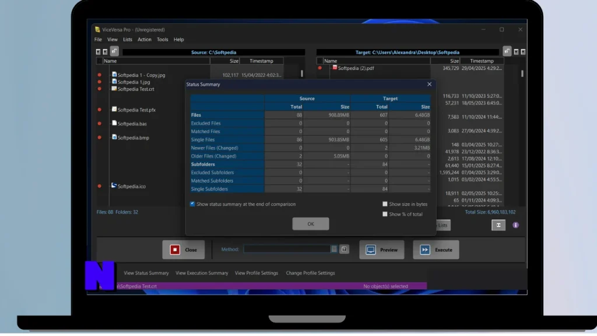Screen dimensions: 597x336
Task: Select Softpedia Test.crt in source list
Action: click(x=136, y=89)
